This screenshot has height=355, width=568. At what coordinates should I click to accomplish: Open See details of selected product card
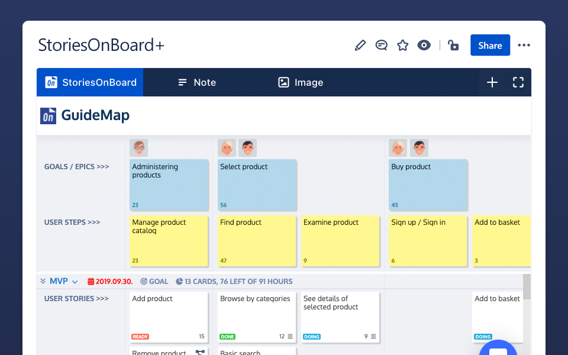pos(340,317)
